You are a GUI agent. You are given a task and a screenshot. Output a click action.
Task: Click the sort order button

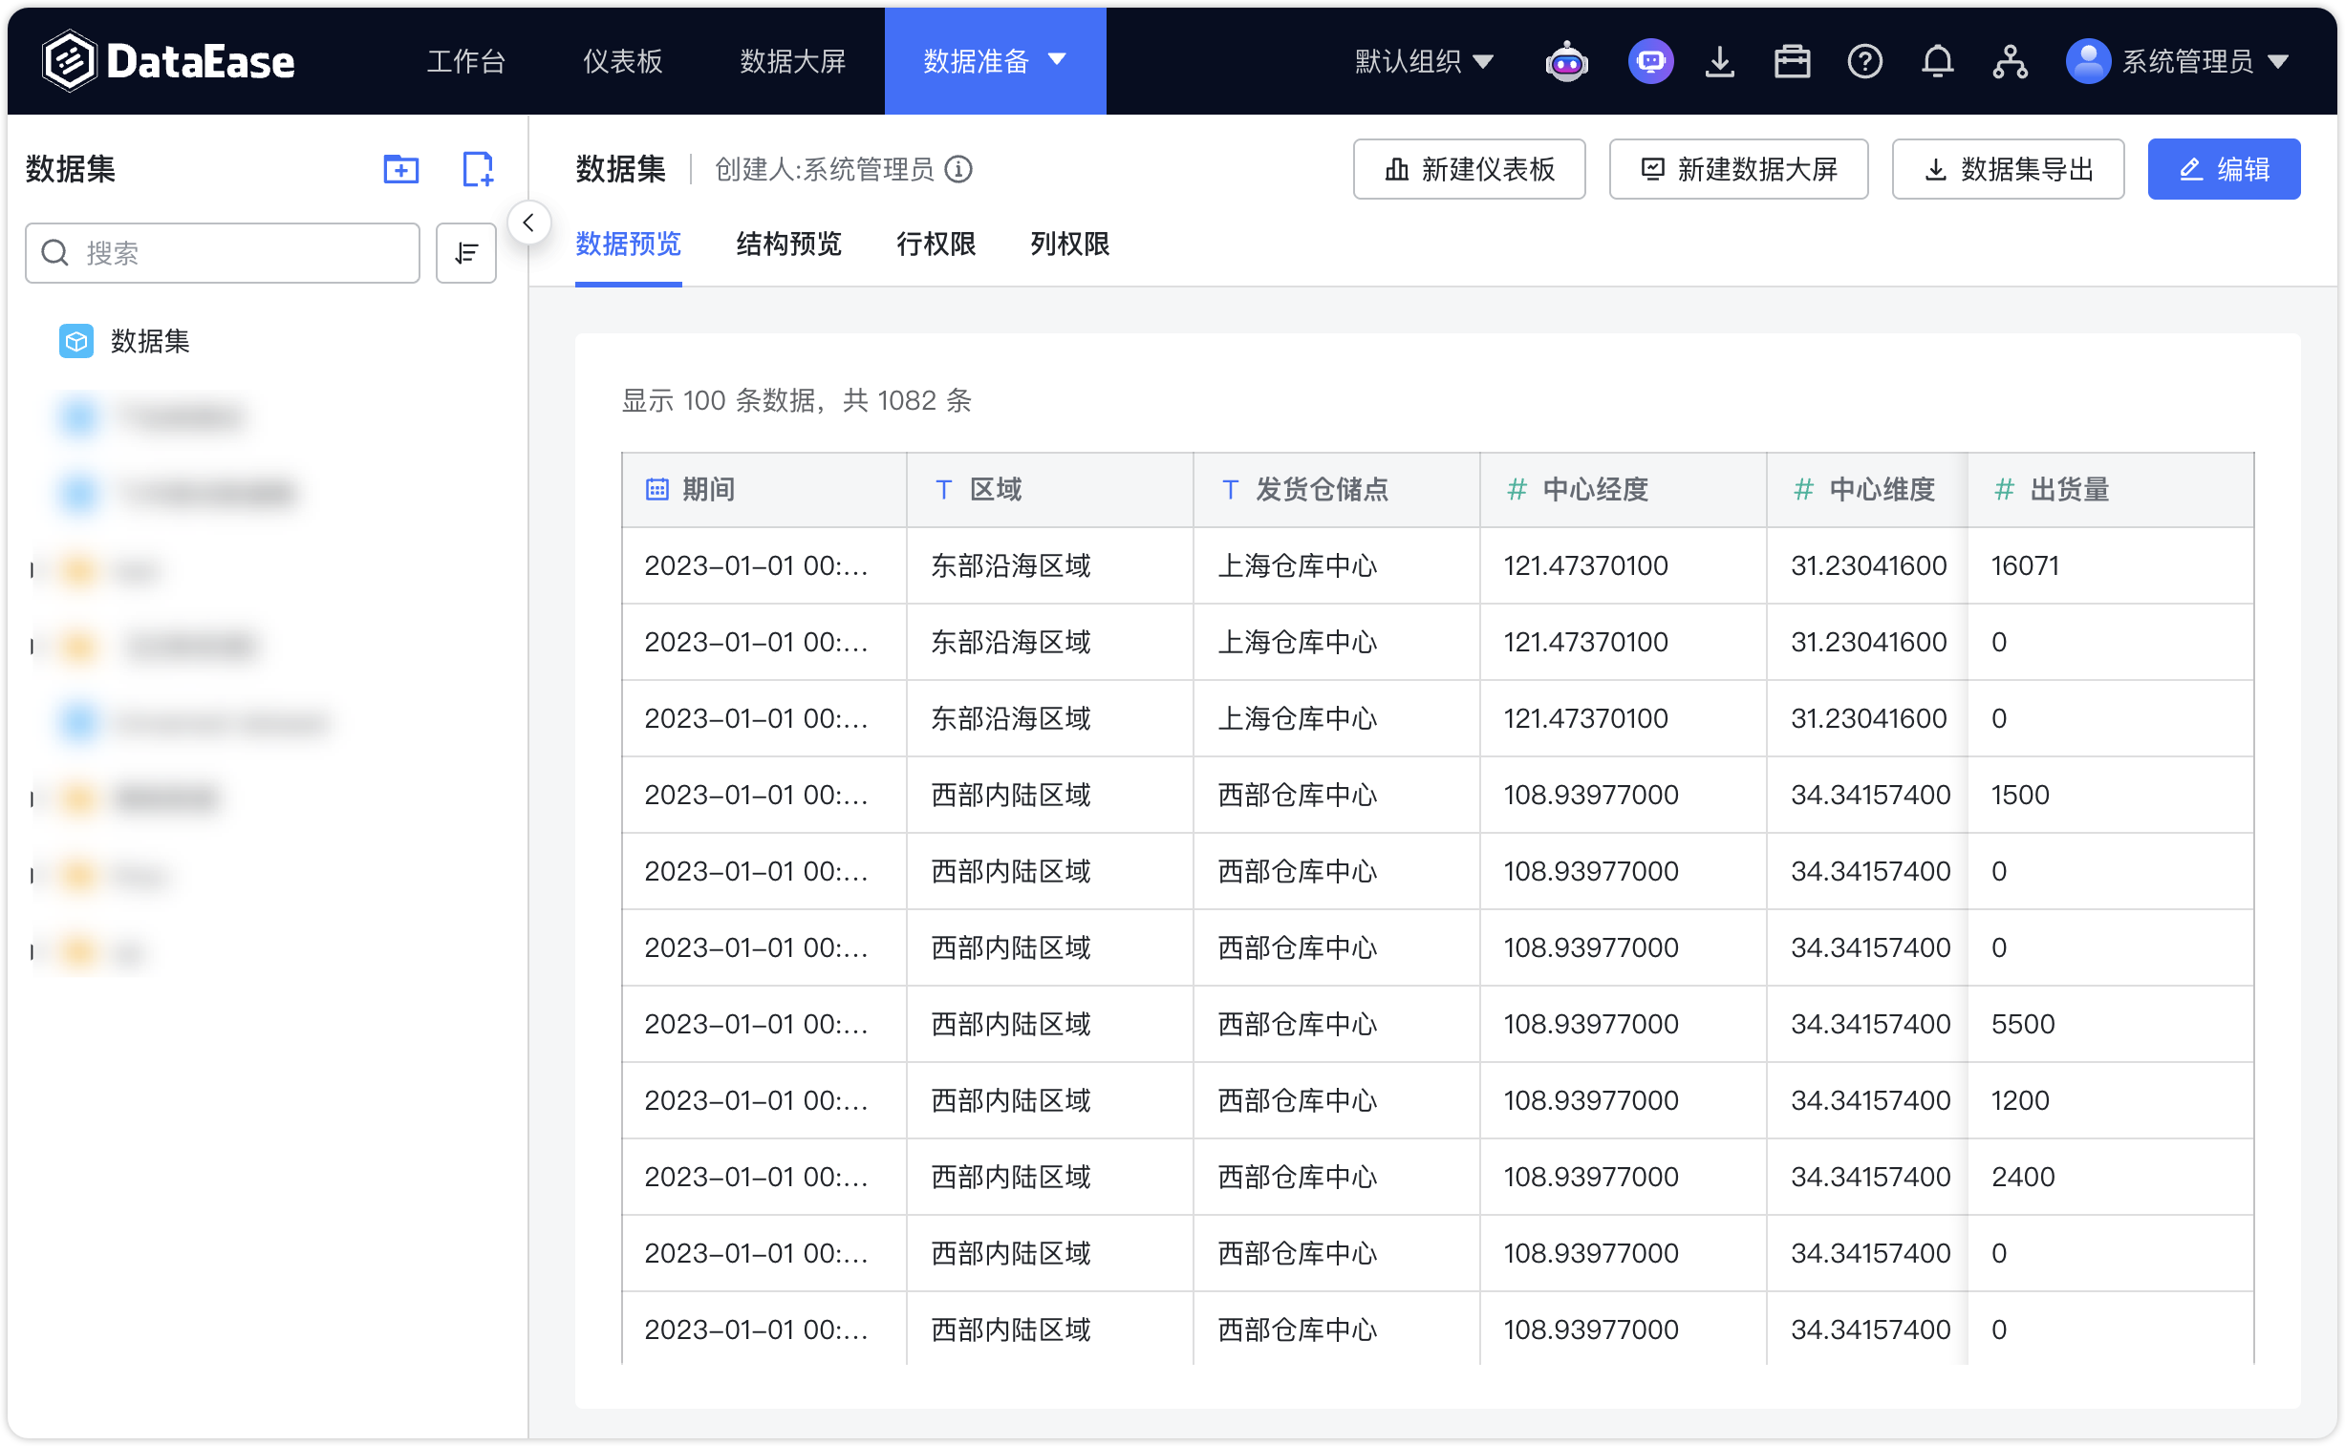point(466,253)
